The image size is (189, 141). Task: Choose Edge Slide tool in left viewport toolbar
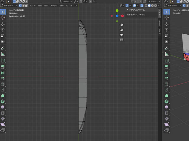coord(3,113)
